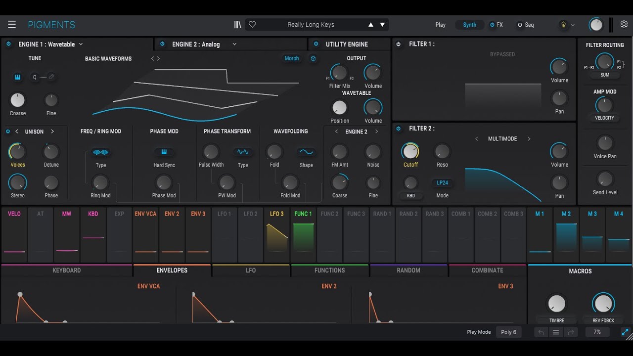
Task: Toggle FX section power
Action: click(x=492, y=25)
